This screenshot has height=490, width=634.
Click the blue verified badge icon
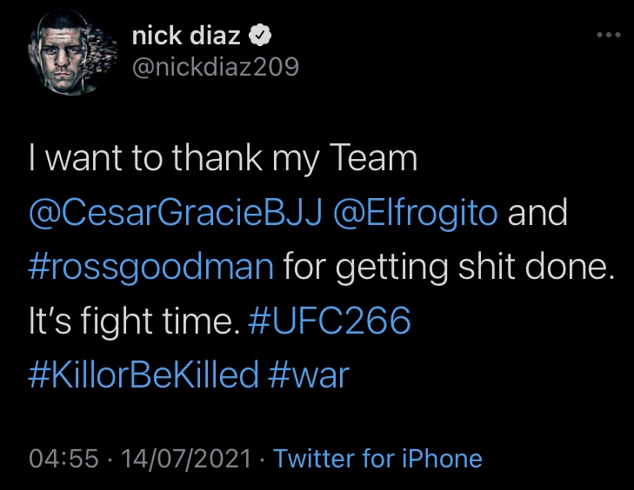coord(259,36)
